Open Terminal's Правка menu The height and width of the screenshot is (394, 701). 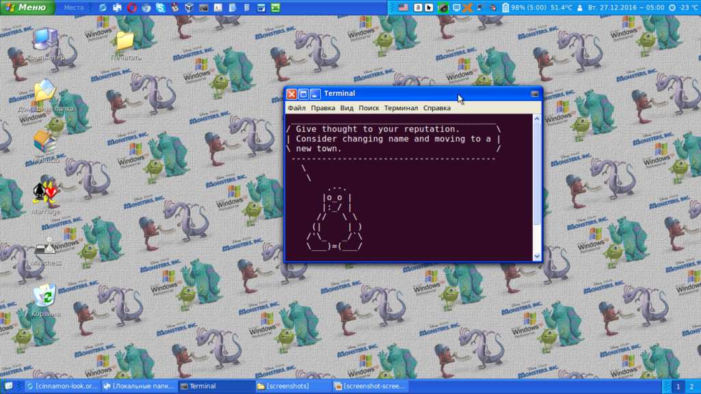coord(323,108)
